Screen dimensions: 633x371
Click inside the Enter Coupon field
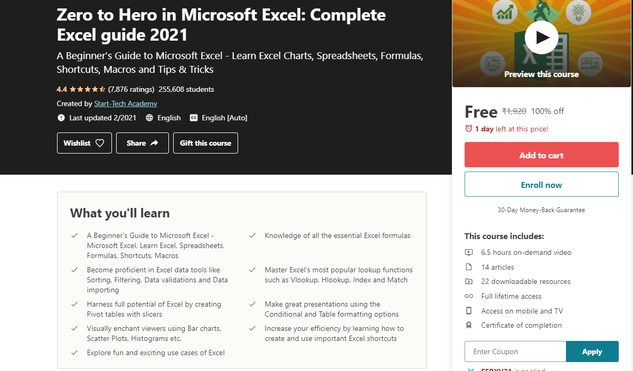[x=515, y=351]
